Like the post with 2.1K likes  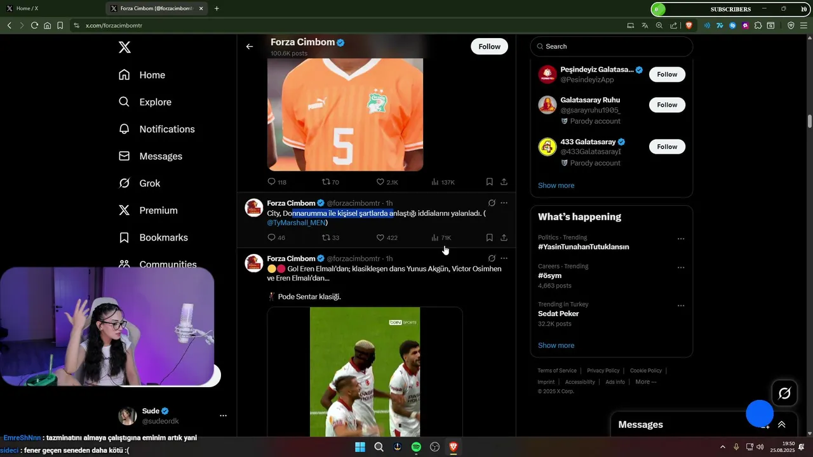pos(387,182)
